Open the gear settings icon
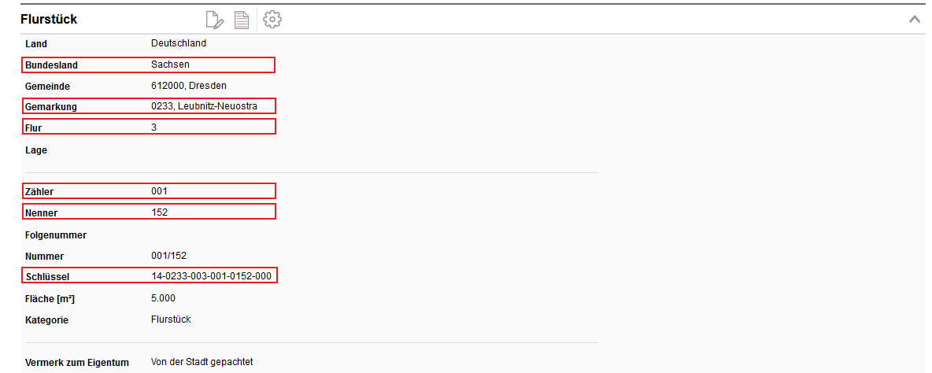 (272, 20)
